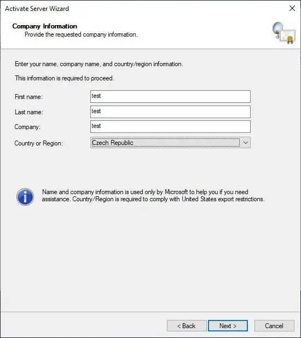Viewport: 301px width, 338px height.
Task: Close the Activate Server Wizard window
Action: [292, 8]
